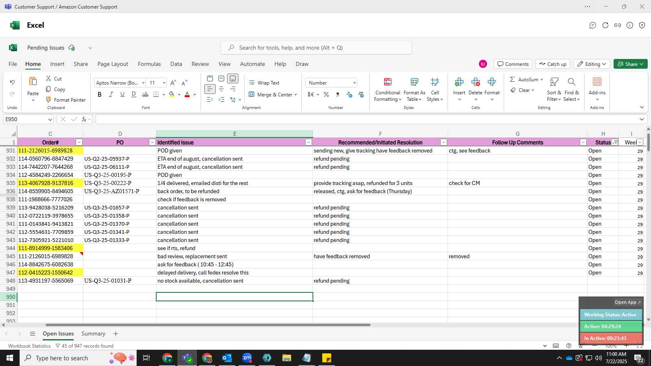Open the font name dropdown
This screenshot has height=366, width=651.
pyautogui.click(x=143, y=83)
